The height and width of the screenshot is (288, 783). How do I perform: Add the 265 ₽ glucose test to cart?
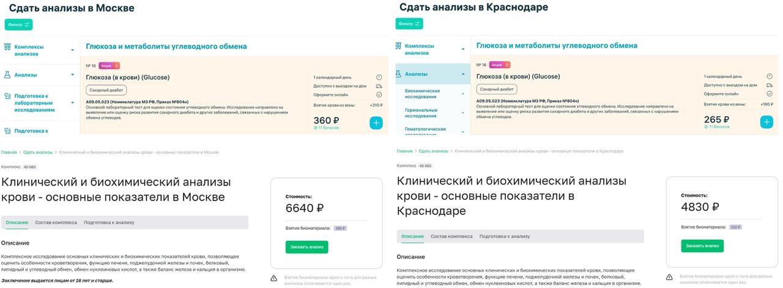766,122
